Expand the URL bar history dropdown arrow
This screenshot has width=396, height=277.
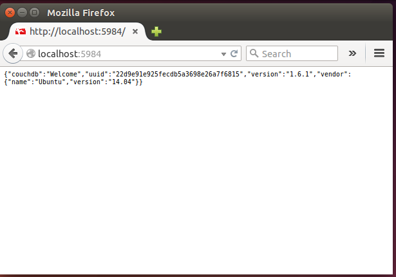point(223,54)
